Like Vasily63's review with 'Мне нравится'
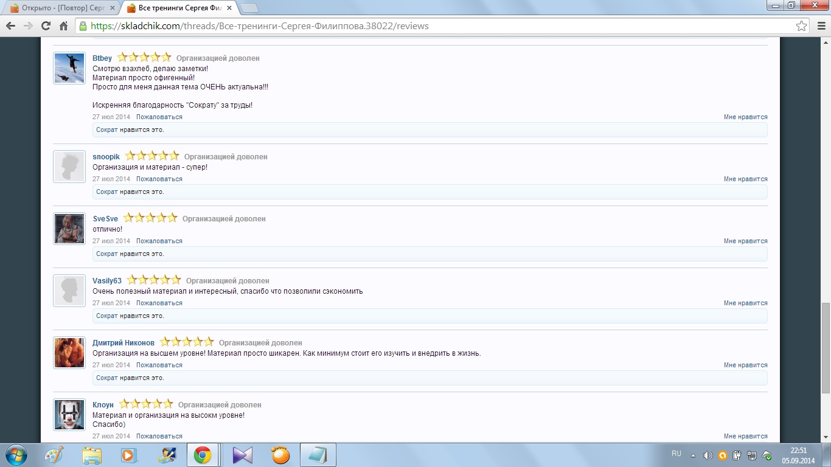 [x=746, y=303]
